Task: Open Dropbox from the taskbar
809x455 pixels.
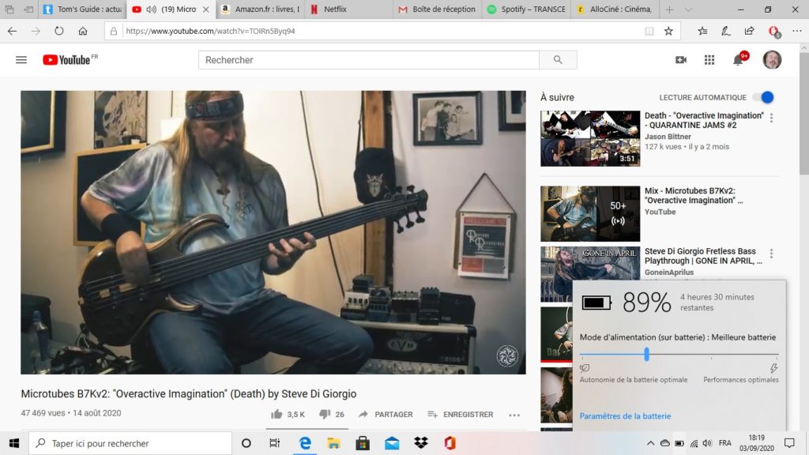Action: [421, 443]
